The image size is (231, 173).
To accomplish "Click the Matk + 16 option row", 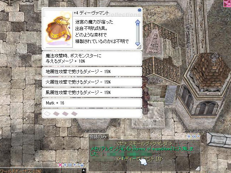I will tap(92, 103).
